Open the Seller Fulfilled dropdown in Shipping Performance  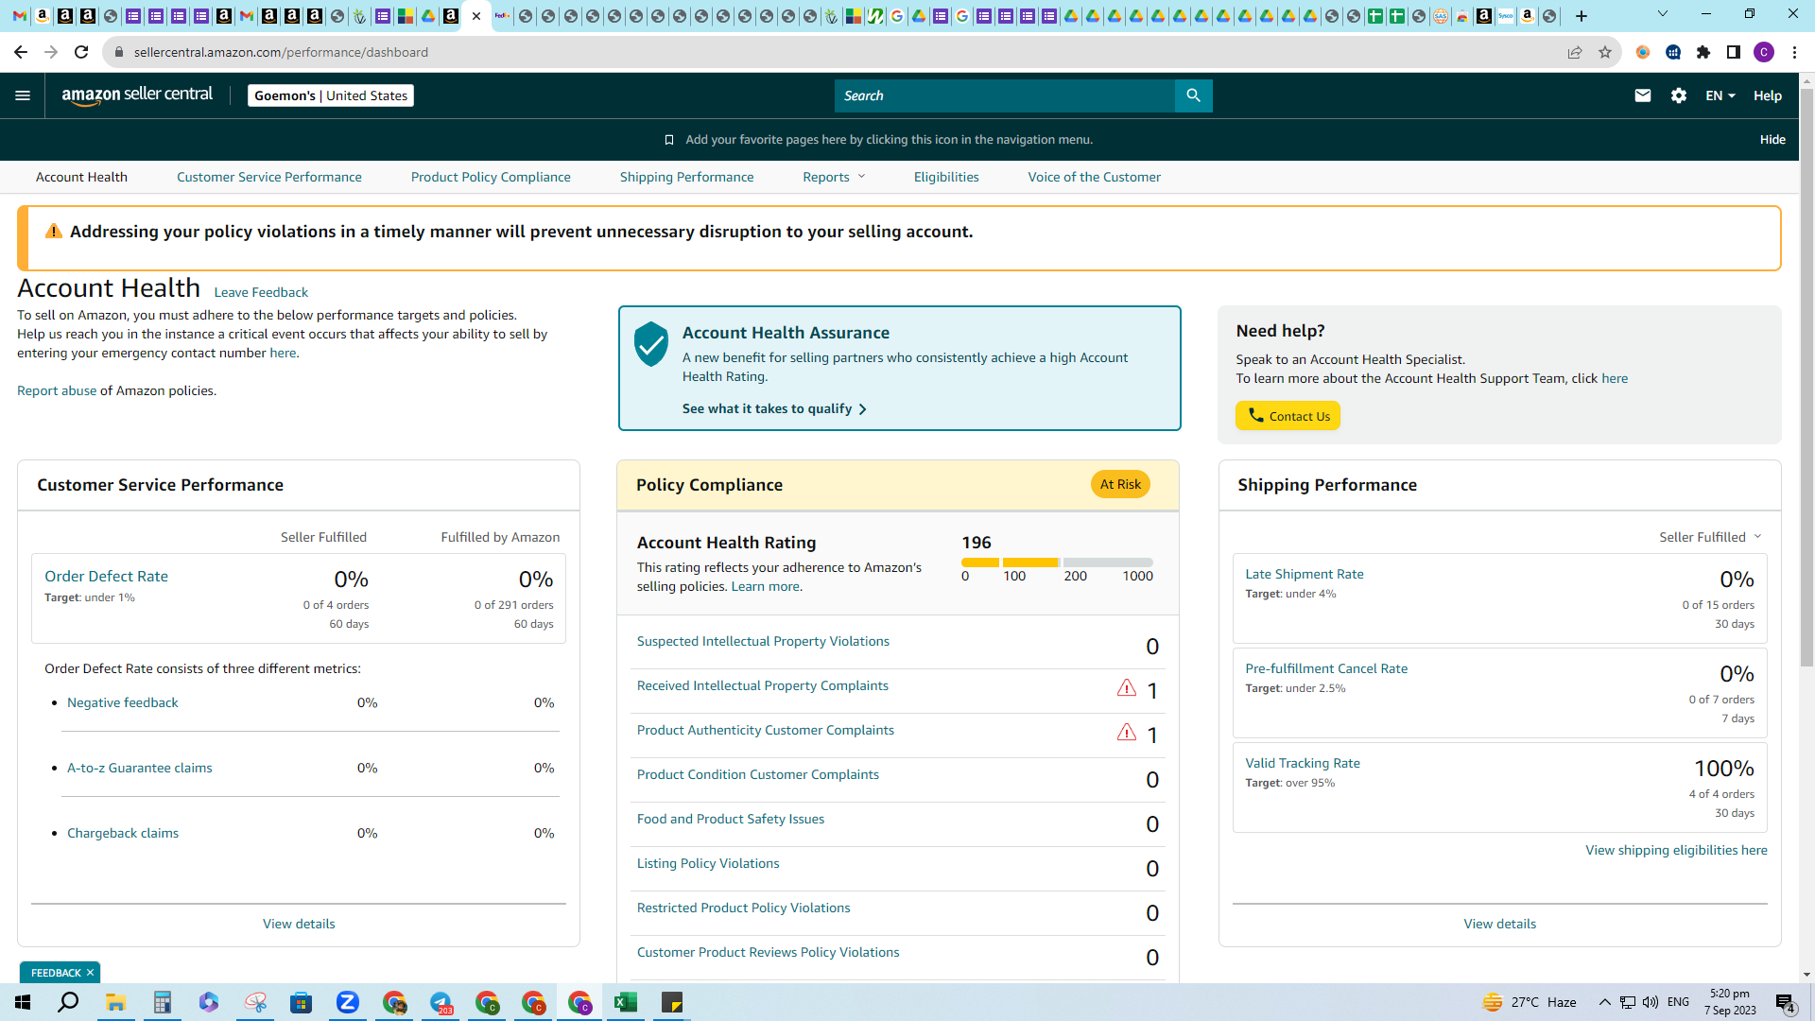pos(1711,537)
